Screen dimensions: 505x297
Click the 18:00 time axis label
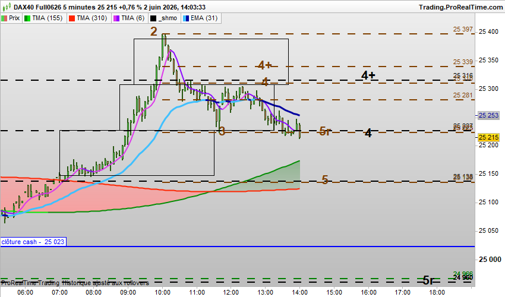pos(437,292)
